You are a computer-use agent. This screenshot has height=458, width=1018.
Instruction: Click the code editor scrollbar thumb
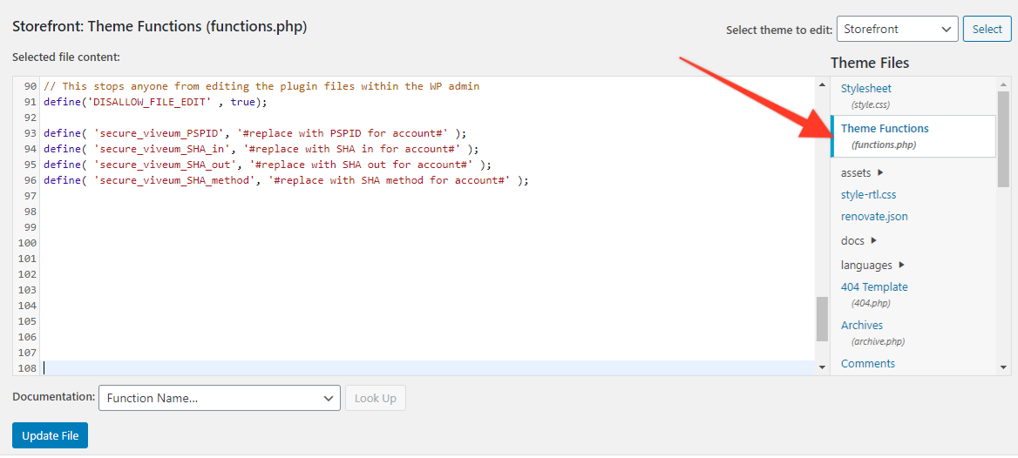tap(822, 319)
